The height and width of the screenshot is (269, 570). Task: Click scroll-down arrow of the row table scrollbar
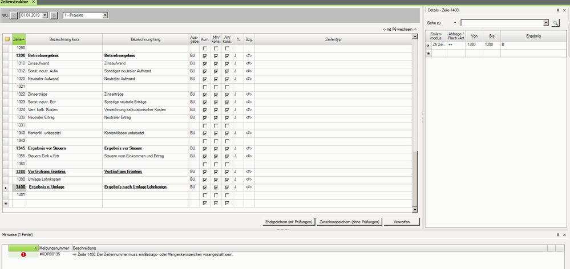tap(415, 210)
